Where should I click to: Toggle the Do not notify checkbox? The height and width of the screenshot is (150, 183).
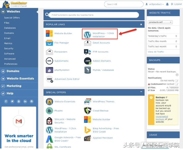tap(177, 81)
